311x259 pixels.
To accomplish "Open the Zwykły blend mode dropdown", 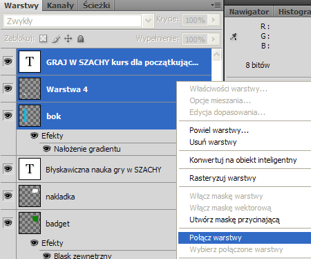I will 148,21.
